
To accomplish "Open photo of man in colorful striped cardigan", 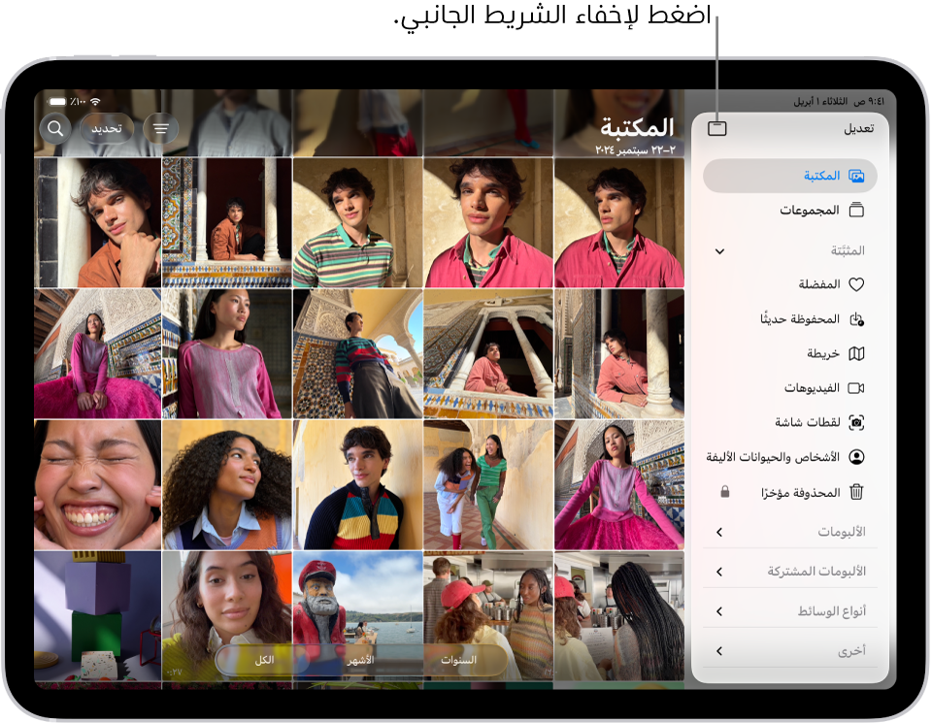I will 358,485.
